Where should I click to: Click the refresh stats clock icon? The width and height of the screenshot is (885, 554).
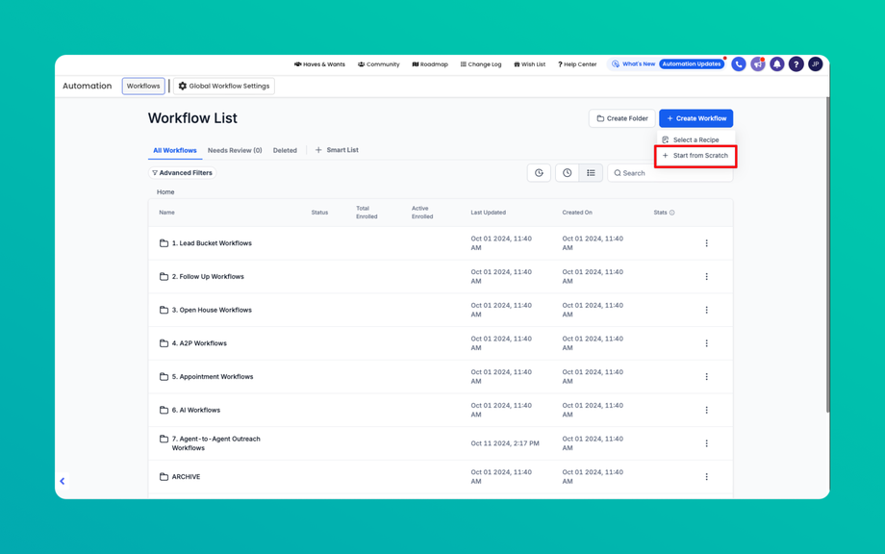click(539, 173)
